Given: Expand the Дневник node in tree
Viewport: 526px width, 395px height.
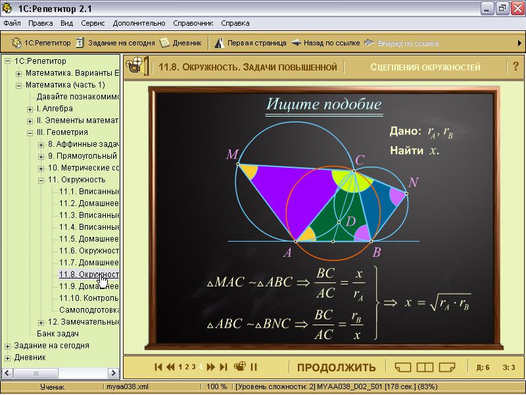Looking at the screenshot, I should (x=8, y=357).
